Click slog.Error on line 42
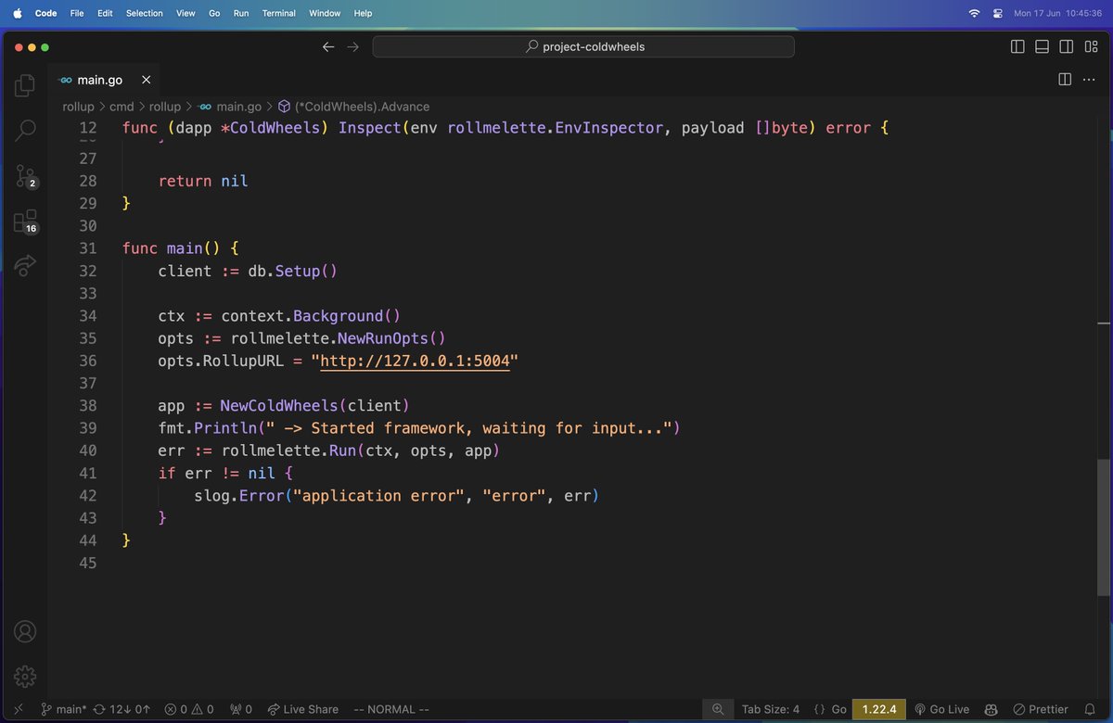1113x723 pixels. pyautogui.click(x=238, y=496)
